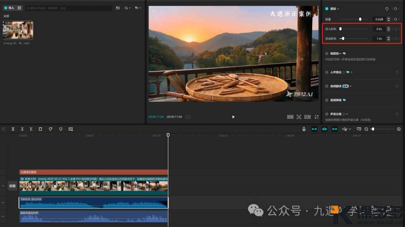
Task: Open the fullscreen preview icon
Action: [316, 117]
